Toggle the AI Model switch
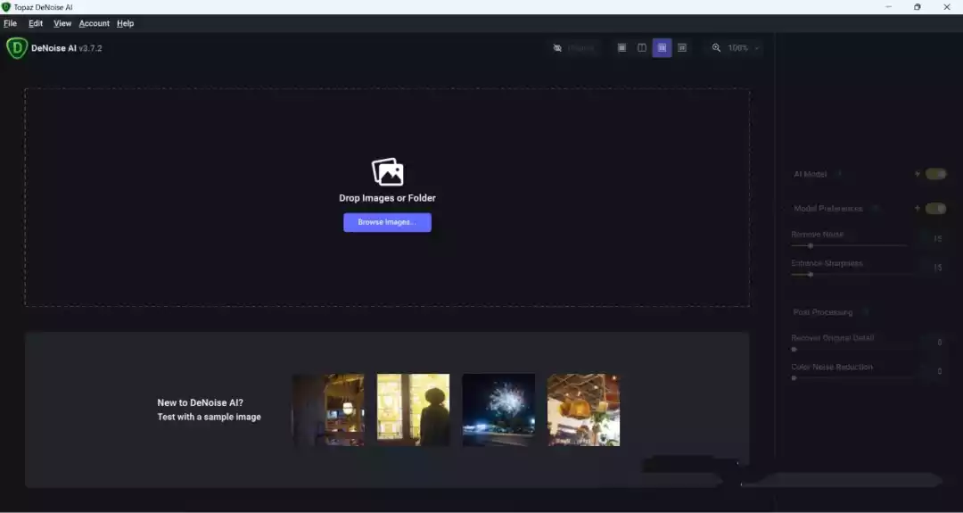This screenshot has width=963, height=513. [x=935, y=174]
